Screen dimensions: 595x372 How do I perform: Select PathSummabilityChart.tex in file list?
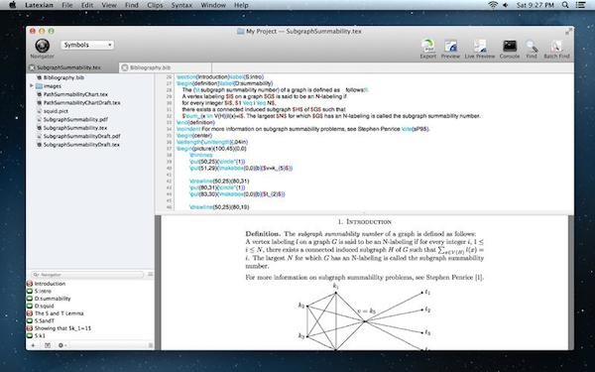(75, 94)
